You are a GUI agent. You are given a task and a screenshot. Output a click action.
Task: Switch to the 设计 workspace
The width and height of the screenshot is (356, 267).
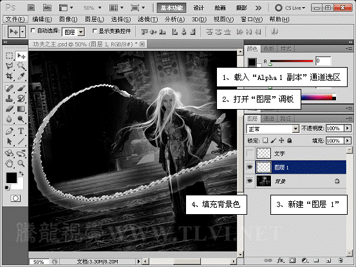pos(199,8)
